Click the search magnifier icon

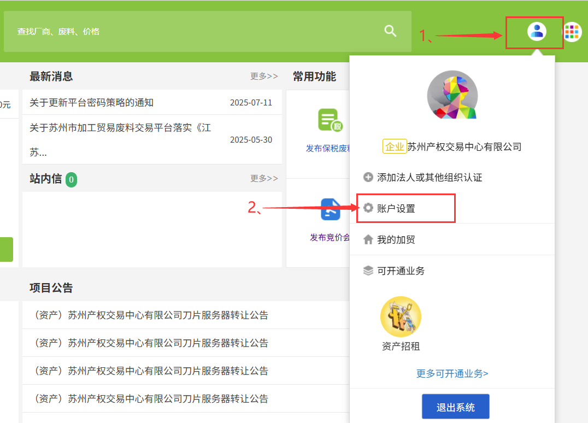tap(390, 31)
